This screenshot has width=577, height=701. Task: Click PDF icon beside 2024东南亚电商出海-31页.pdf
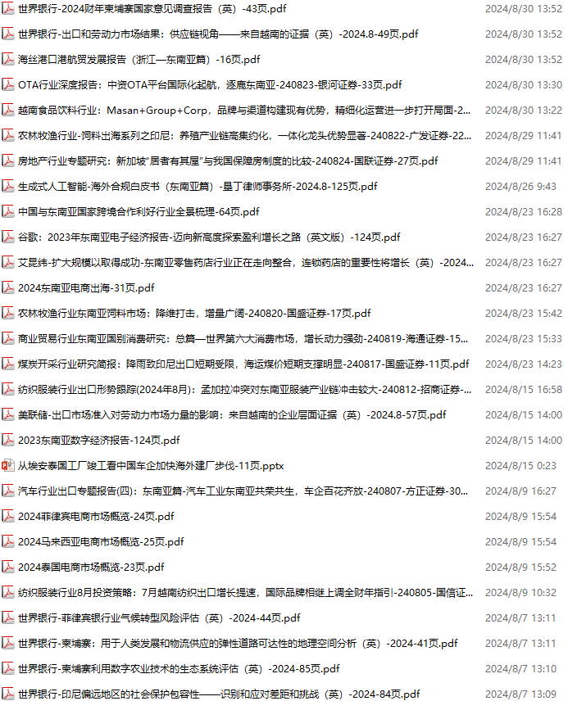[8, 288]
